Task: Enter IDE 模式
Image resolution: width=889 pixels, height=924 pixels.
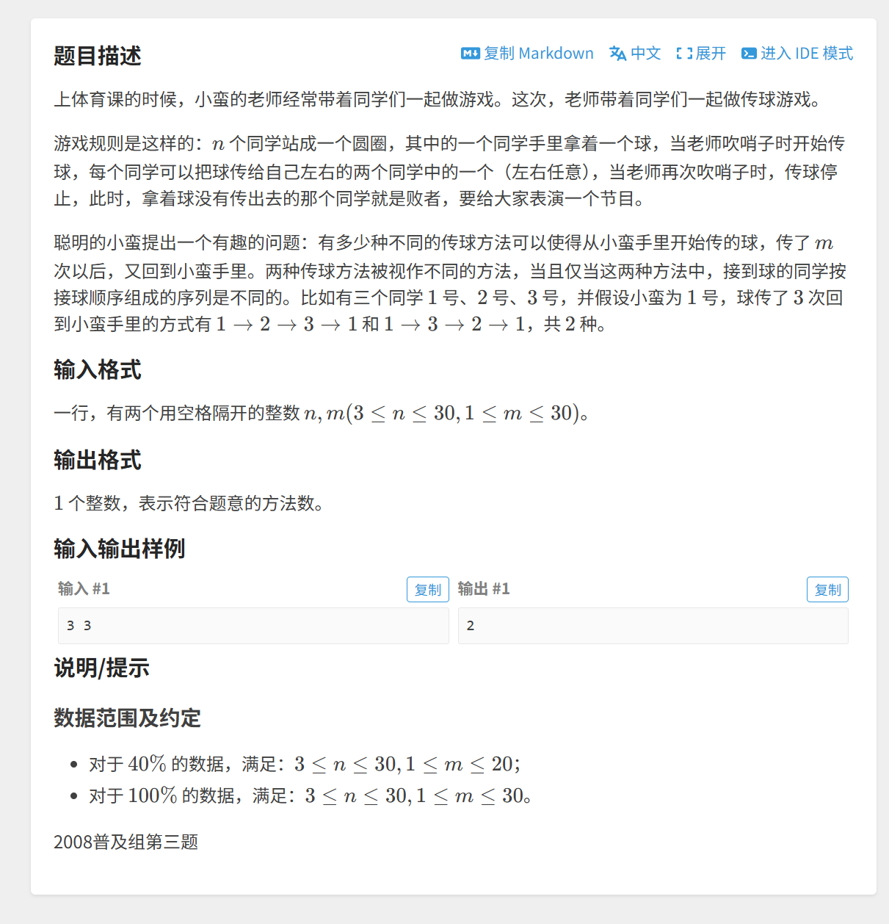Action: point(797,54)
